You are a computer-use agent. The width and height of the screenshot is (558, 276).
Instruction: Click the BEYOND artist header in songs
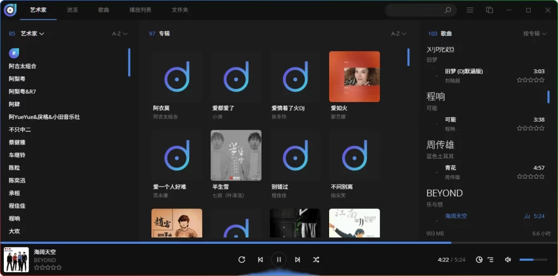pyautogui.click(x=445, y=193)
